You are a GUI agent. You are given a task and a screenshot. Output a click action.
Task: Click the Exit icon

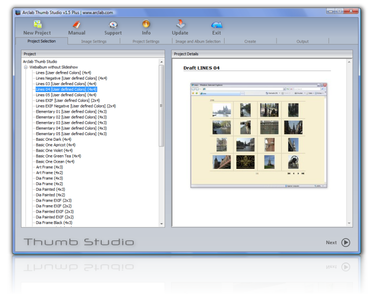click(217, 24)
